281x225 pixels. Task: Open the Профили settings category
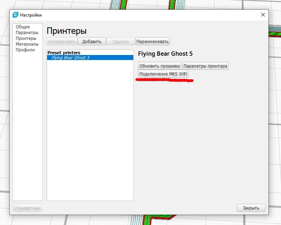coord(25,50)
